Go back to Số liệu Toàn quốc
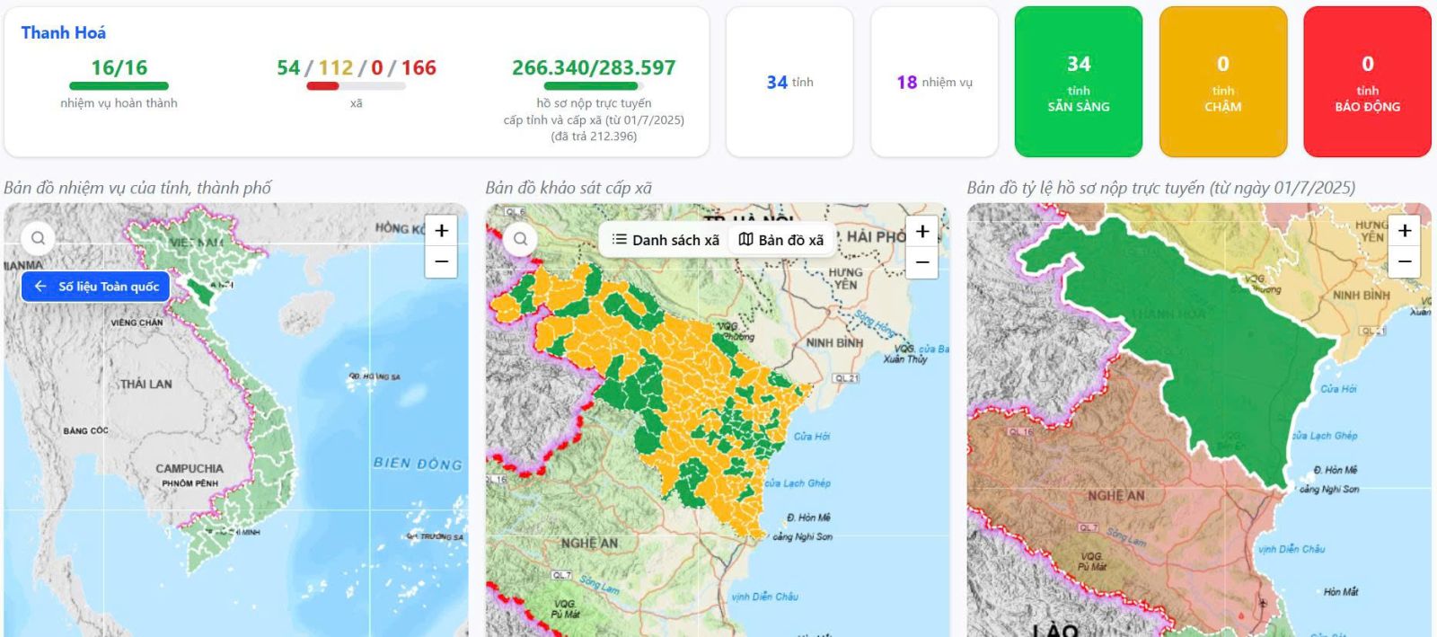 (x=96, y=287)
